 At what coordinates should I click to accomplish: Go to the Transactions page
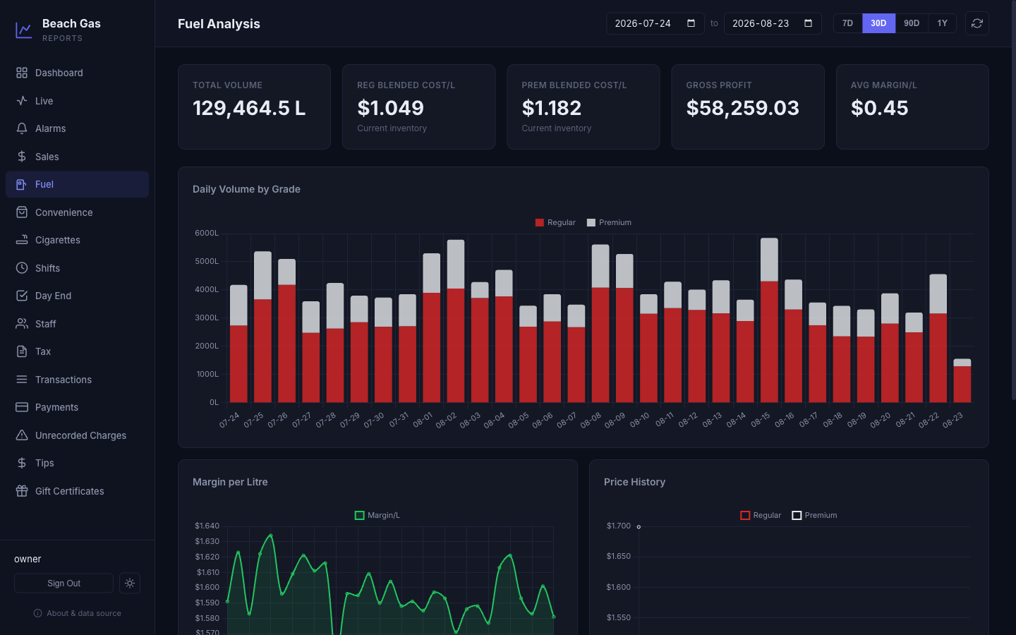(x=78, y=380)
